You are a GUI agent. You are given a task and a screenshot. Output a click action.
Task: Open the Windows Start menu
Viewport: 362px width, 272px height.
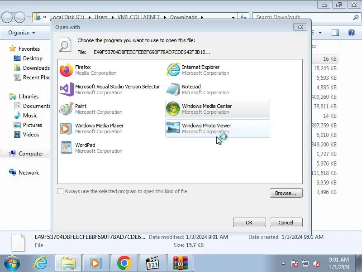pos(12,263)
